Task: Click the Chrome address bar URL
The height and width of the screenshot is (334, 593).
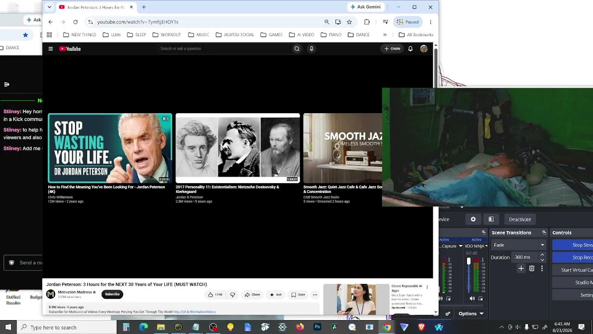Action: [x=138, y=22]
